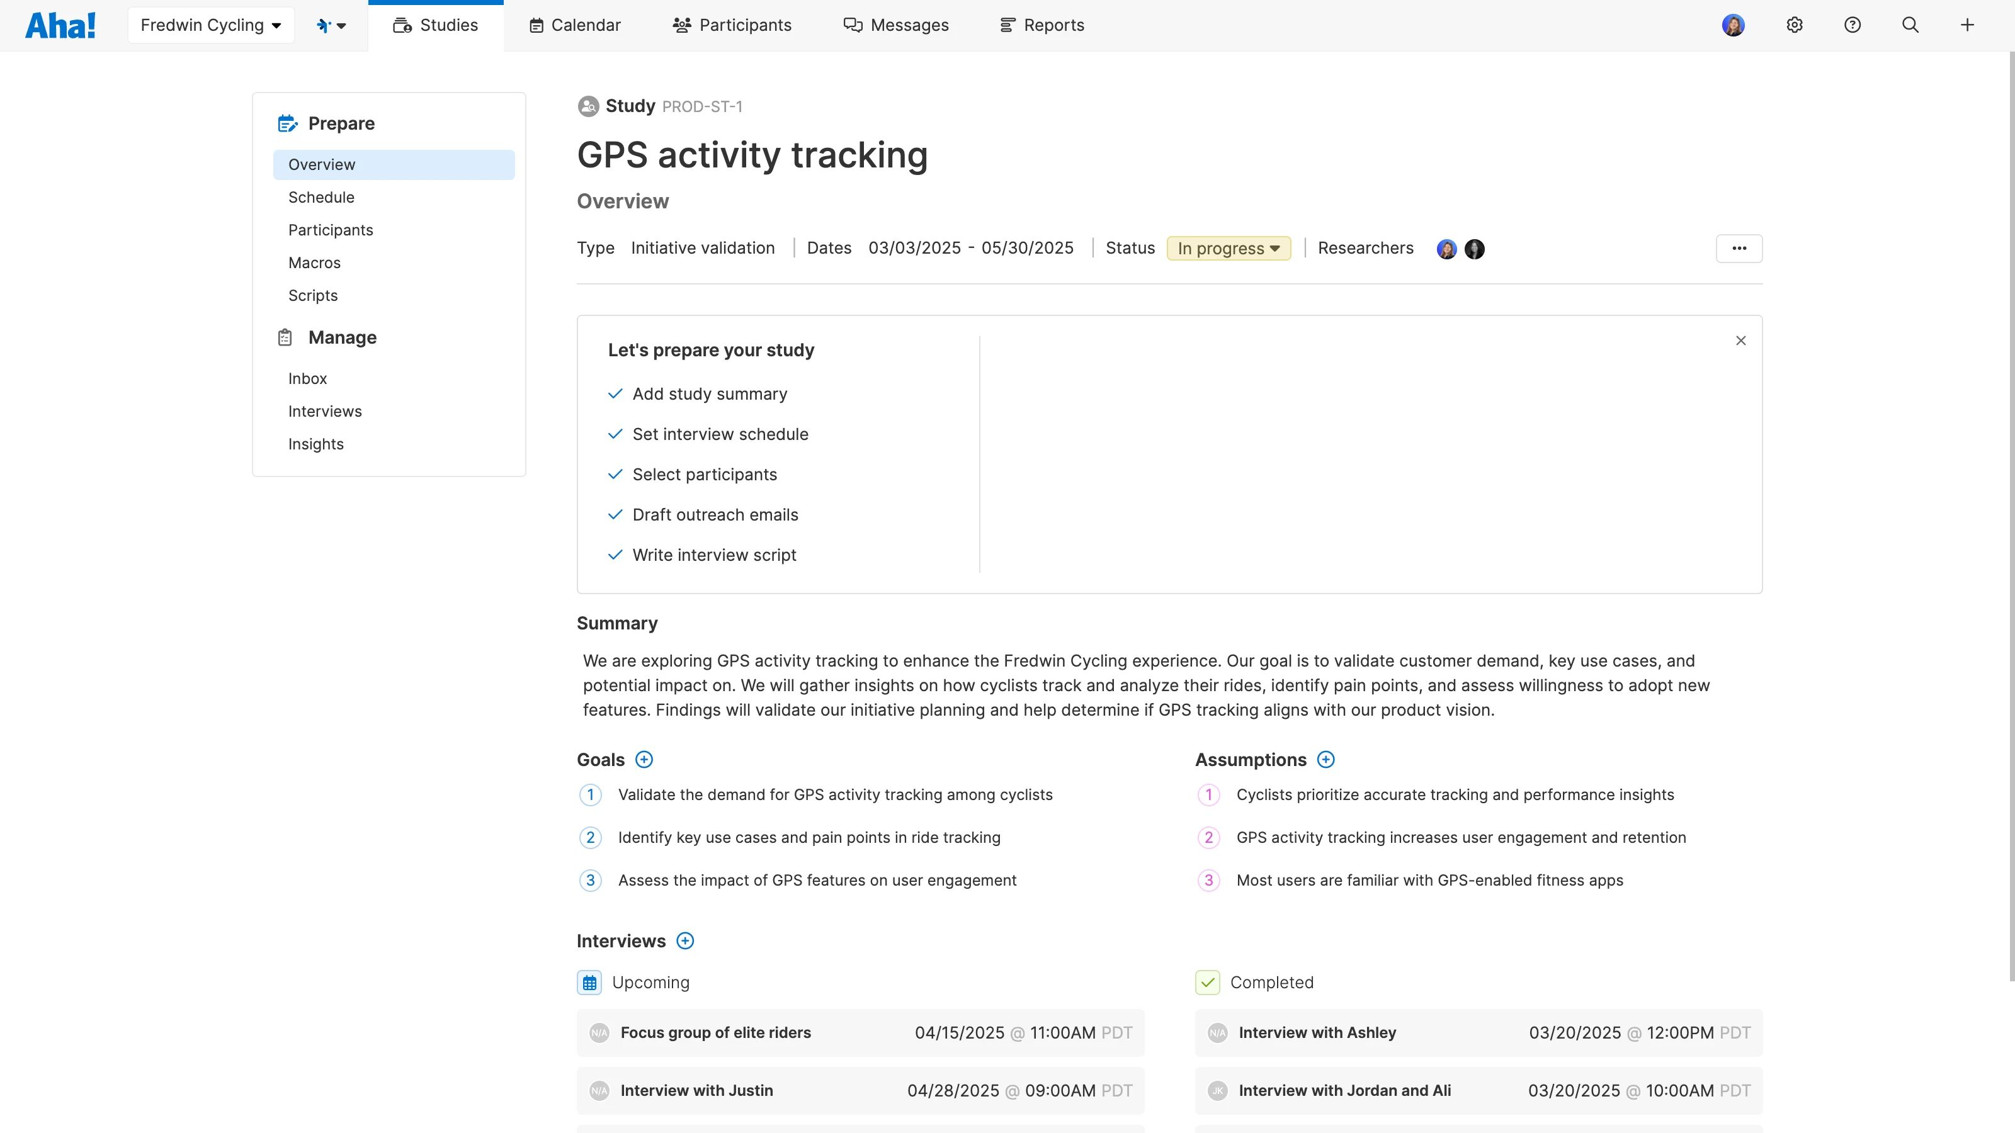Viewport: 2015px width, 1133px height.
Task: Switch to the Calendar tab
Action: point(575,25)
